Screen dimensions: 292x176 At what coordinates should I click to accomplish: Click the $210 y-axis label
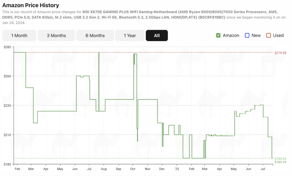pos(7,135)
